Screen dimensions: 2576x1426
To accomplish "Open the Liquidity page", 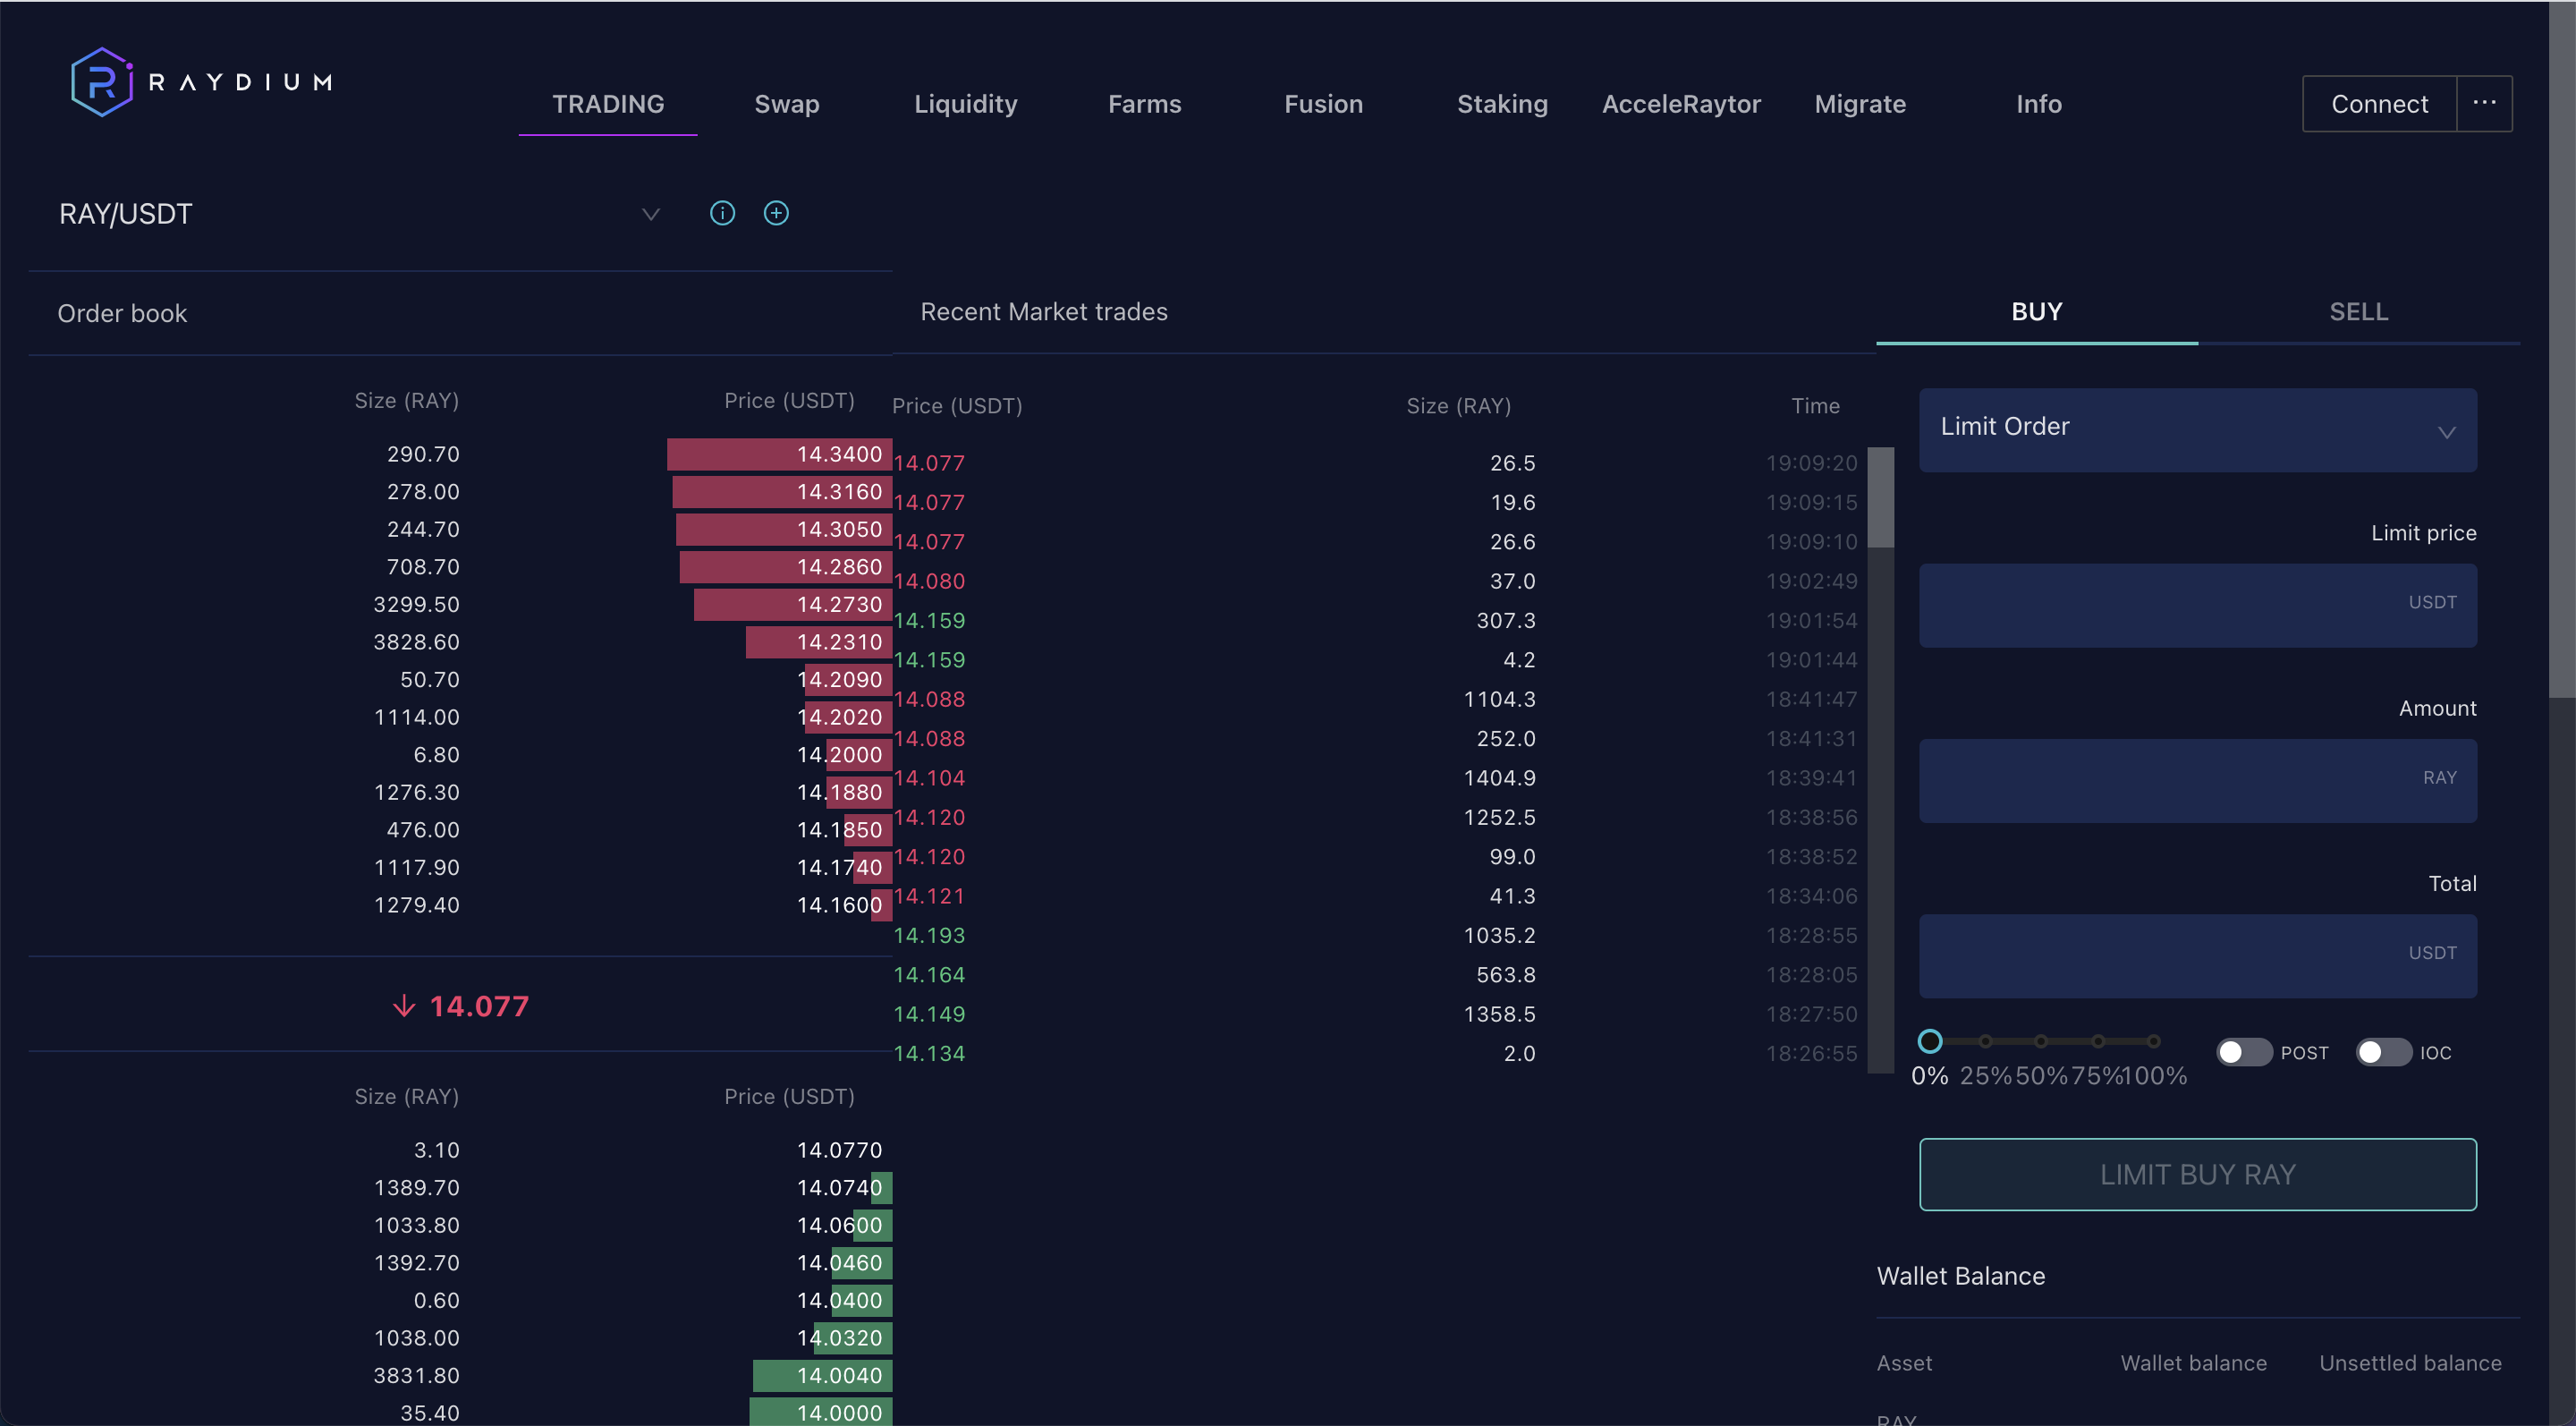I will pyautogui.click(x=965, y=104).
